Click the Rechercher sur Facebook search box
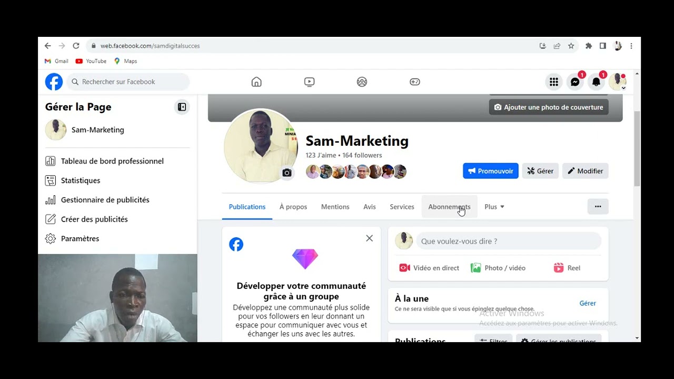The height and width of the screenshot is (379, 674). (128, 82)
